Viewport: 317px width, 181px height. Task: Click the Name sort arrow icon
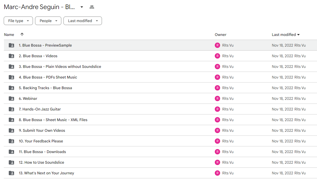pyautogui.click(x=22, y=34)
